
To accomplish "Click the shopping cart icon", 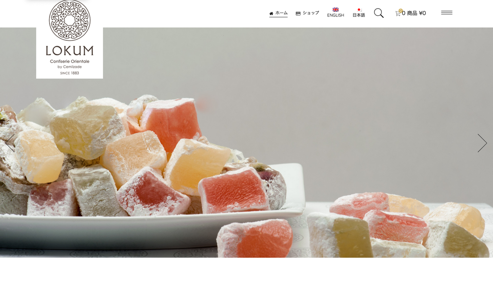I will point(398,13).
